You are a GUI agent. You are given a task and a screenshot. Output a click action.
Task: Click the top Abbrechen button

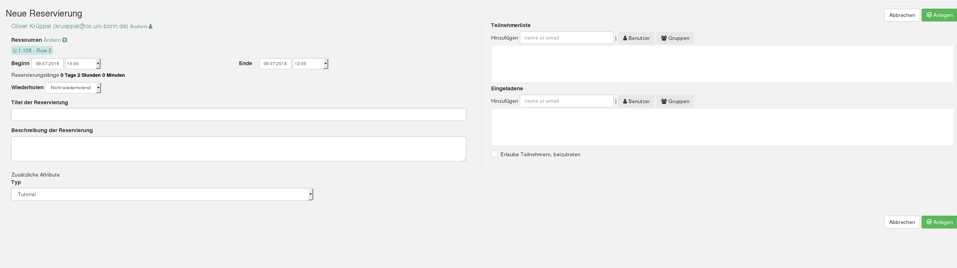(x=902, y=15)
